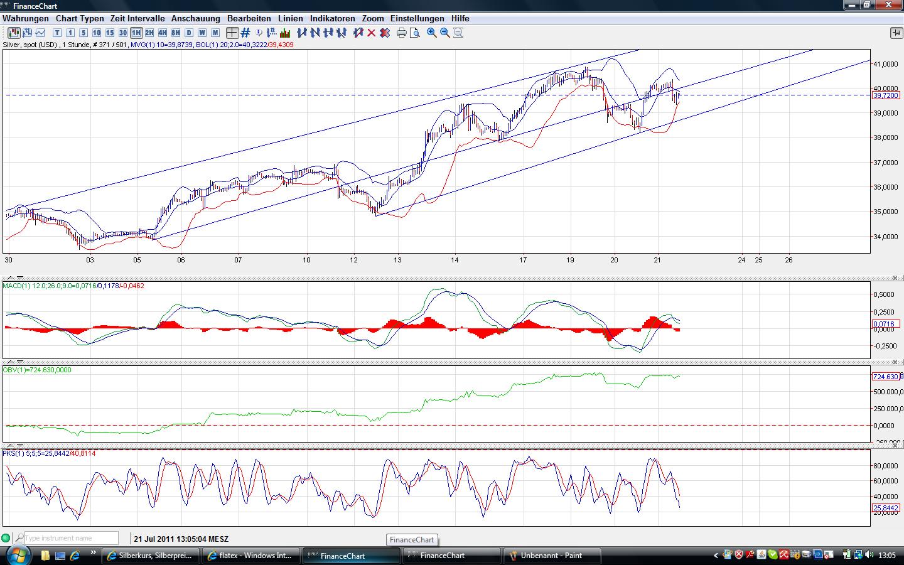Click the taskbar clock showing 13:05
This screenshot has width=904, height=565.
click(887, 556)
